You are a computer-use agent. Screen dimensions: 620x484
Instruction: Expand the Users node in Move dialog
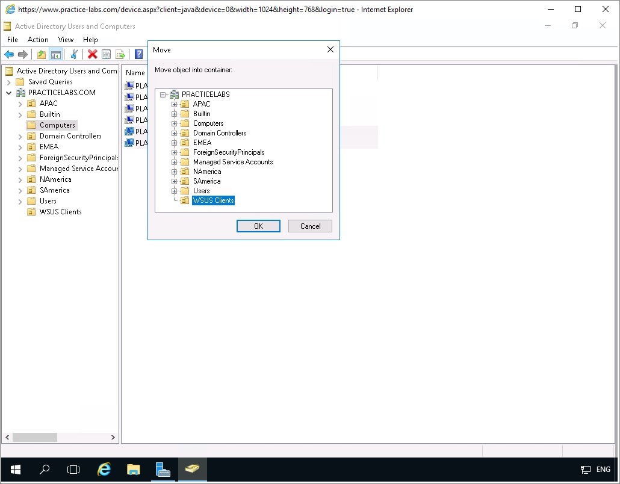pos(175,191)
